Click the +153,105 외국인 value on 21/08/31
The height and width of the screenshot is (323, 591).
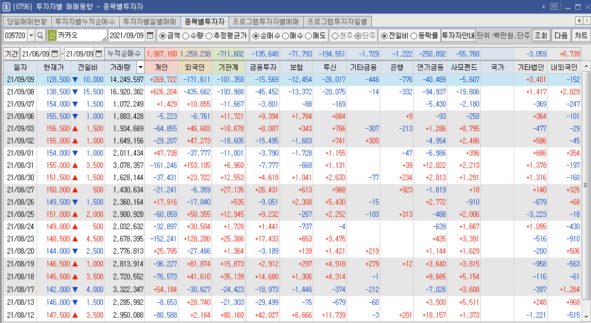(x=197, y=166)
